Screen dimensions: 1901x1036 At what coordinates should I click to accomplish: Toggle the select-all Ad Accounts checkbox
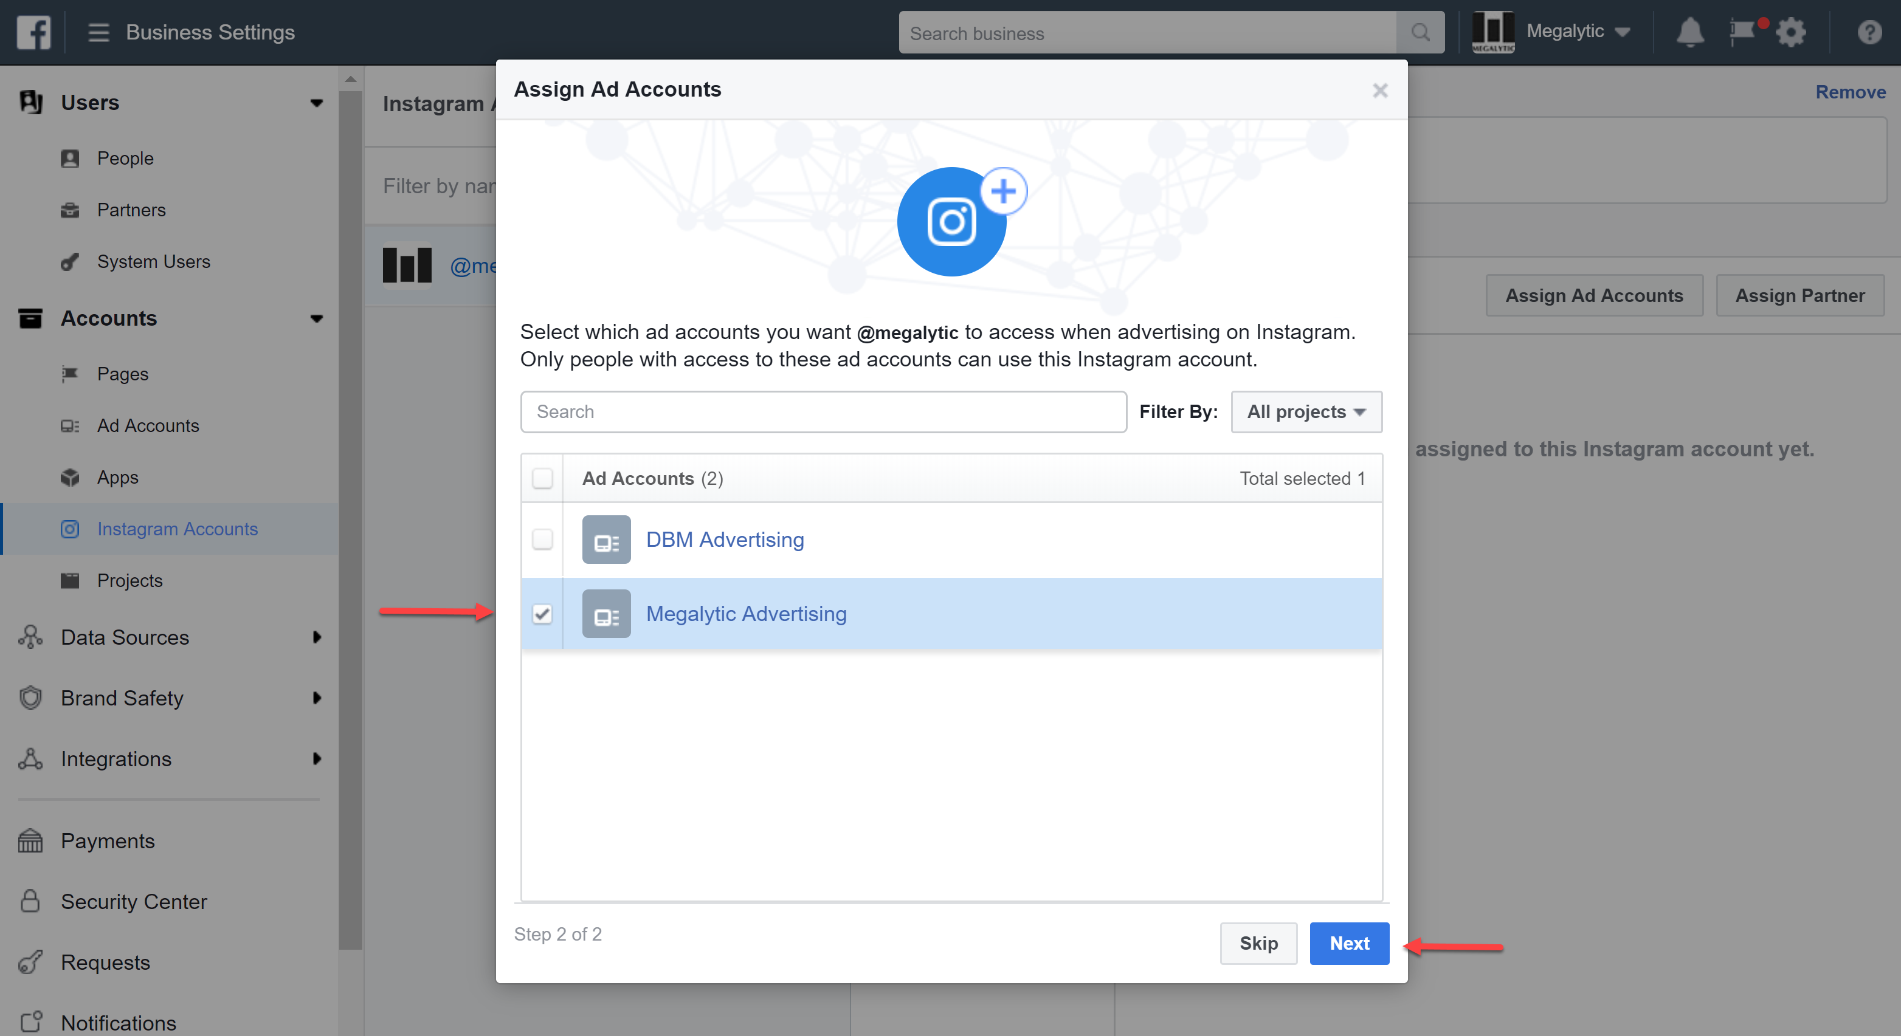(x=542, y=479)
